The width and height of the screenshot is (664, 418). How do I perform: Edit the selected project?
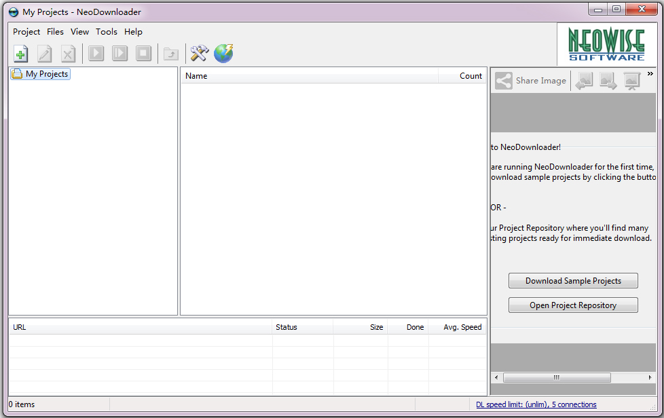point(44,54)
